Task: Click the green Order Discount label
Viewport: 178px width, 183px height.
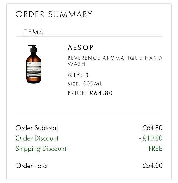Action: tap(37, 138)
